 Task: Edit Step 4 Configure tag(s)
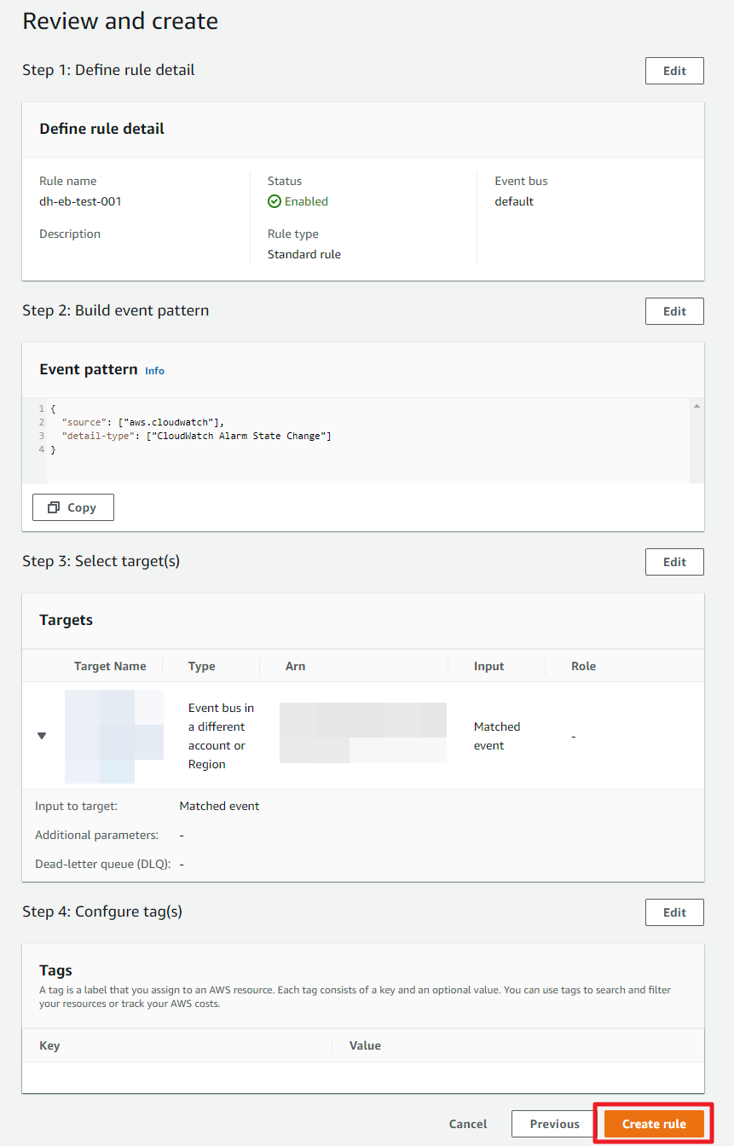(x=674, y=912)
